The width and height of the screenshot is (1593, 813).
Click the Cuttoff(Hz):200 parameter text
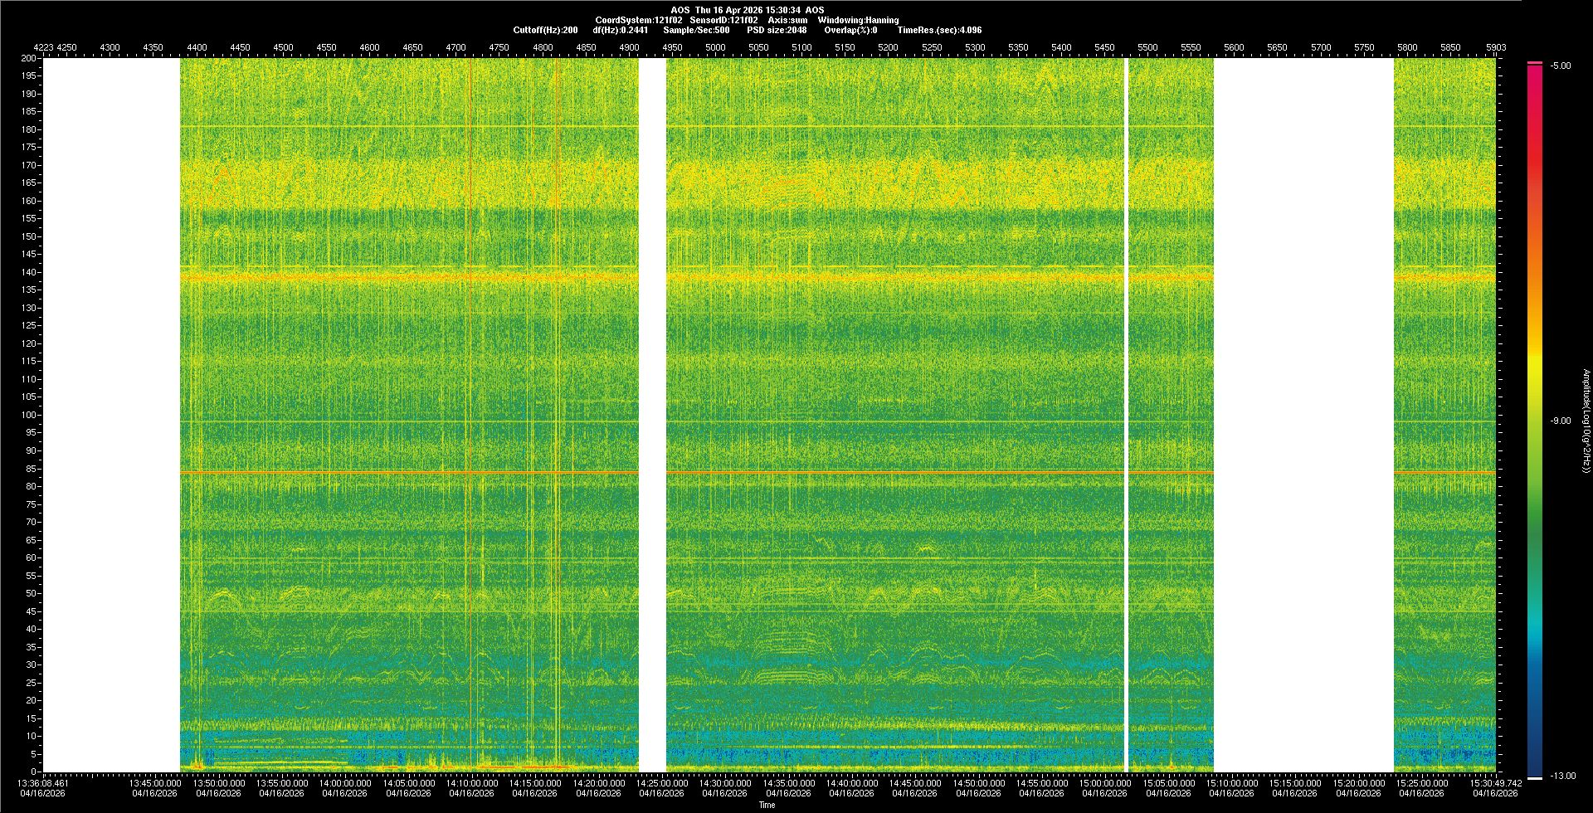tap(545, 30)
